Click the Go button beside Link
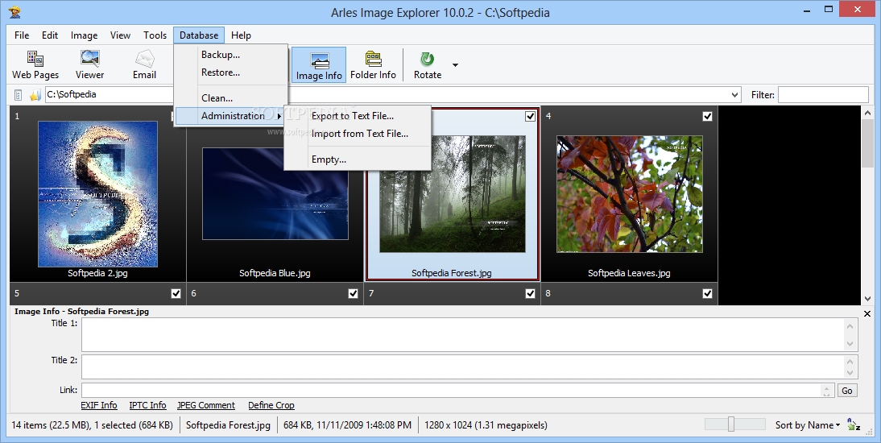 pos(847,390)
